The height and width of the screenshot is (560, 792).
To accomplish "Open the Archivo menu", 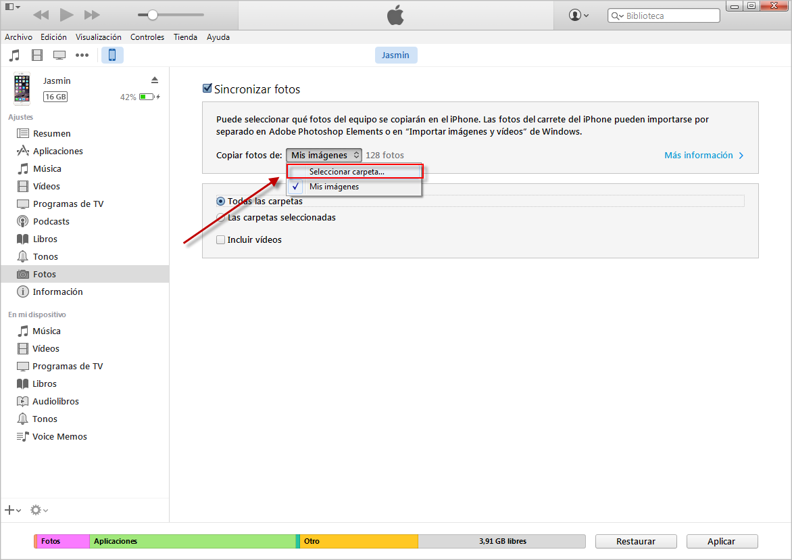I will 19,37.
